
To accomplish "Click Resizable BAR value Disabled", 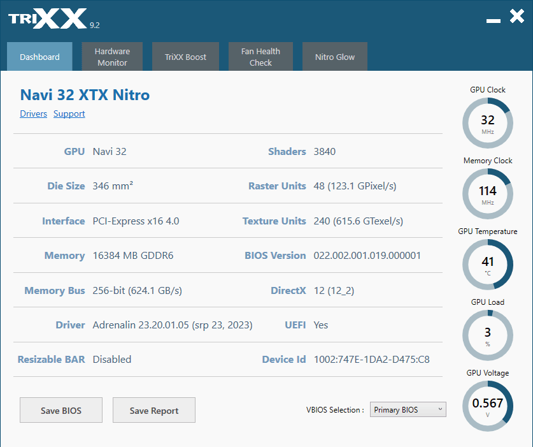I will tap(112, 360).
